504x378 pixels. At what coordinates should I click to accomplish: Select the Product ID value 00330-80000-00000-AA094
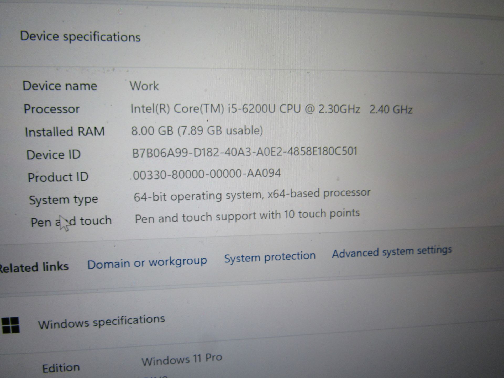pos(207,174)
